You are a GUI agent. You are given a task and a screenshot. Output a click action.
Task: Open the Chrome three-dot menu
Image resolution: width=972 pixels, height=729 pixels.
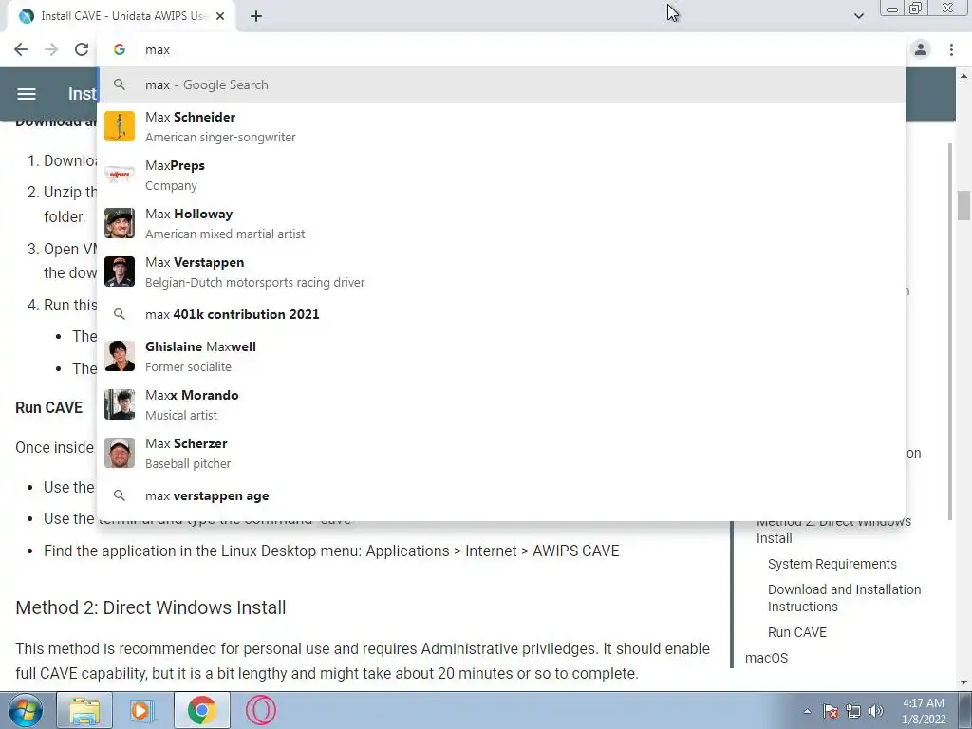tap(951, 49)
